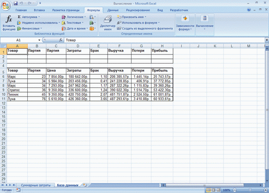Click in the formula bar input
269x193 pixels.
pos(165,40)
